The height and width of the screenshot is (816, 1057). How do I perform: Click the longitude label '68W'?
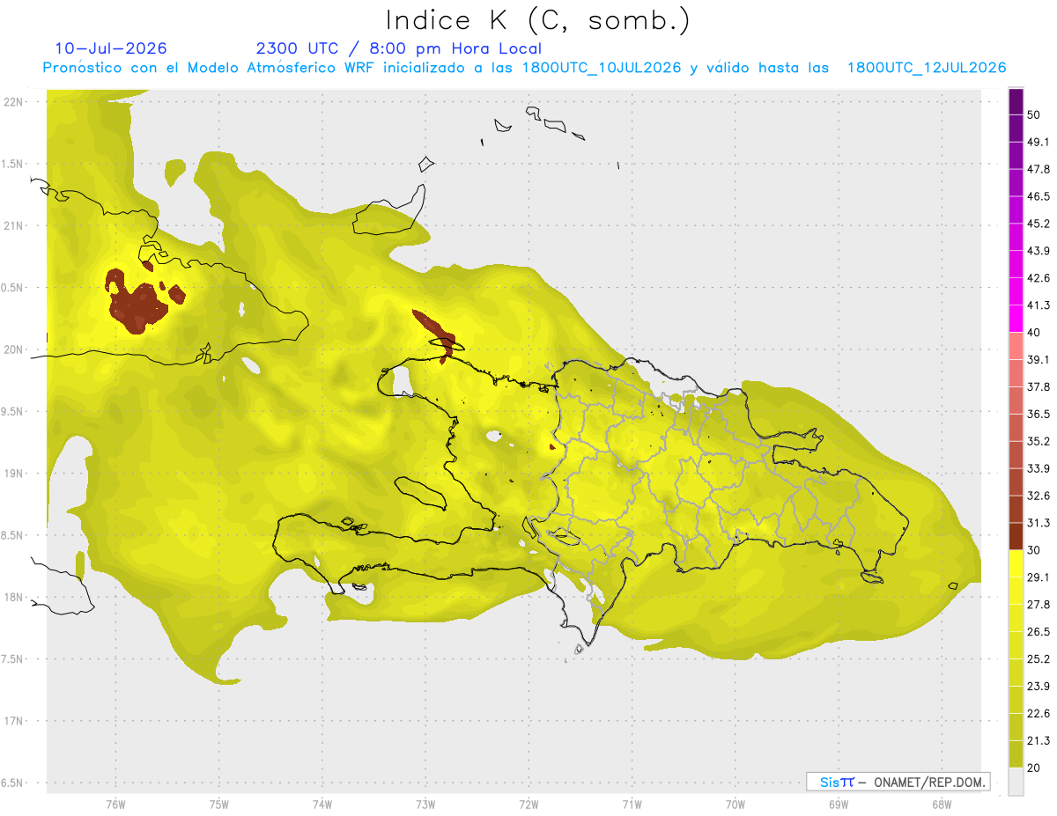(x=941, y=805)
